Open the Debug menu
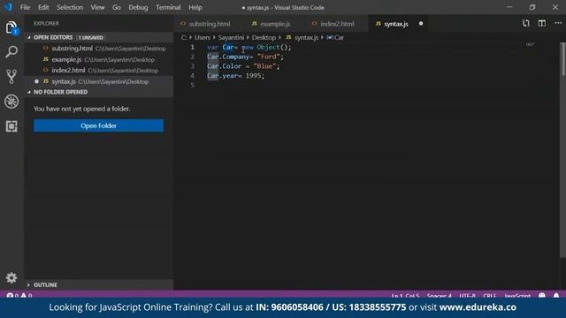The width and height of the screenshot is (566, 318). [138, 7]
